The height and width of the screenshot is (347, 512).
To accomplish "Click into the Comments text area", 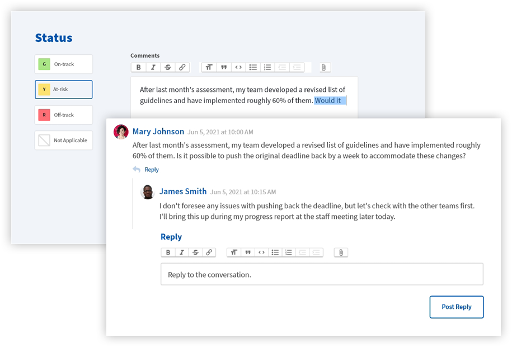I will [244, 97].
